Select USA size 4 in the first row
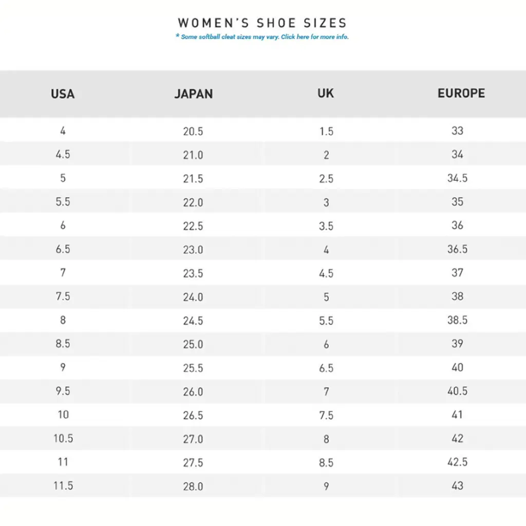 [x=62, y=131]
